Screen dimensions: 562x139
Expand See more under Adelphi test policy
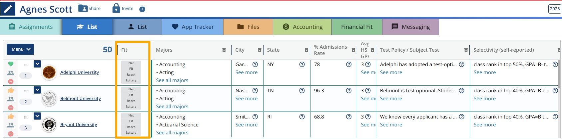point(391,72)
